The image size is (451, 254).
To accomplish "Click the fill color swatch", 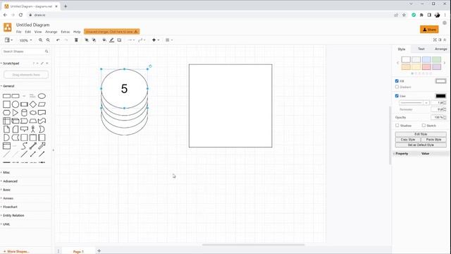I will pyautogui.click(x=440, y=81).
